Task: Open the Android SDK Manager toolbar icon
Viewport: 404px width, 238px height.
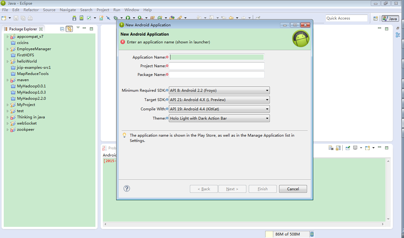Action: point(74,18)
